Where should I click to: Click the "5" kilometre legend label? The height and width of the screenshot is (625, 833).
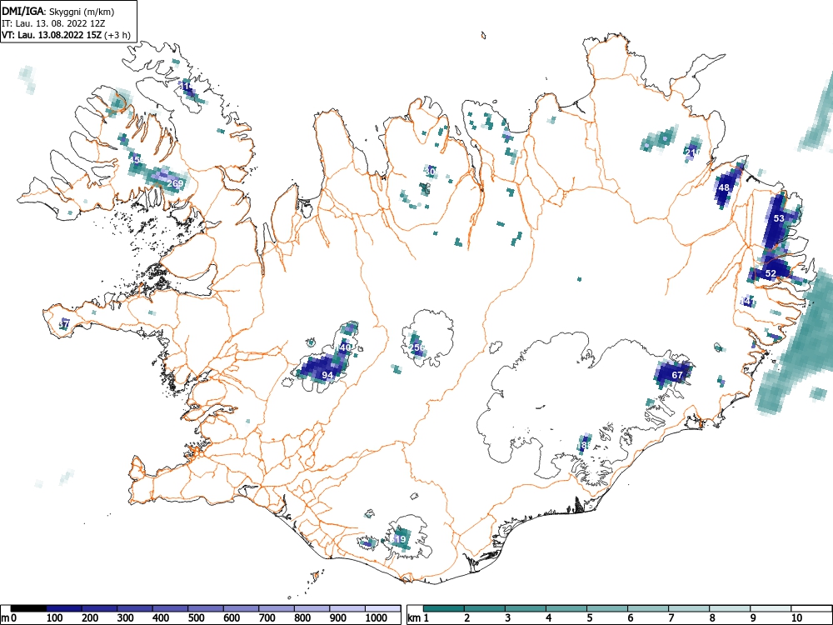click(590, 618)
